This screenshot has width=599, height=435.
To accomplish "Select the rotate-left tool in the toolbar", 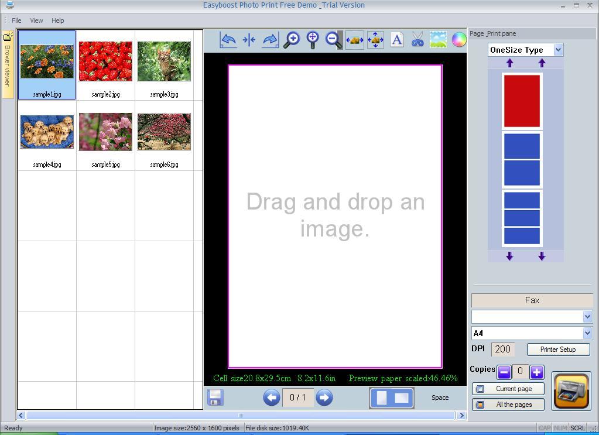I will 228,39.
